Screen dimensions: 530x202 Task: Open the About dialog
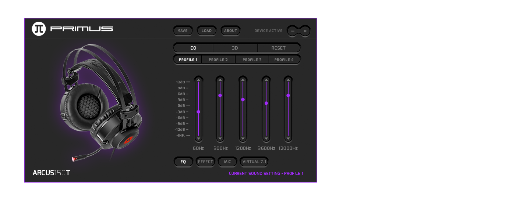(231, 31)
